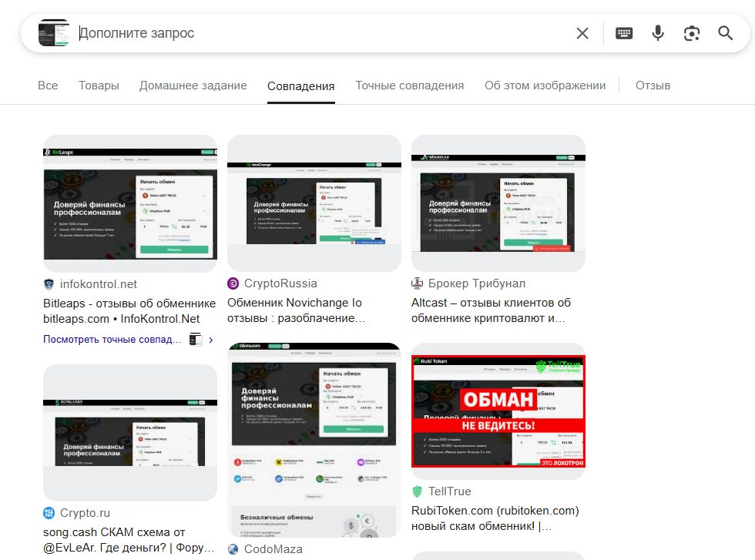The width and height of the screenshot is (755, 560).
Task: Open the Altcast result thumbnail
Action: [x=498, y=203]
